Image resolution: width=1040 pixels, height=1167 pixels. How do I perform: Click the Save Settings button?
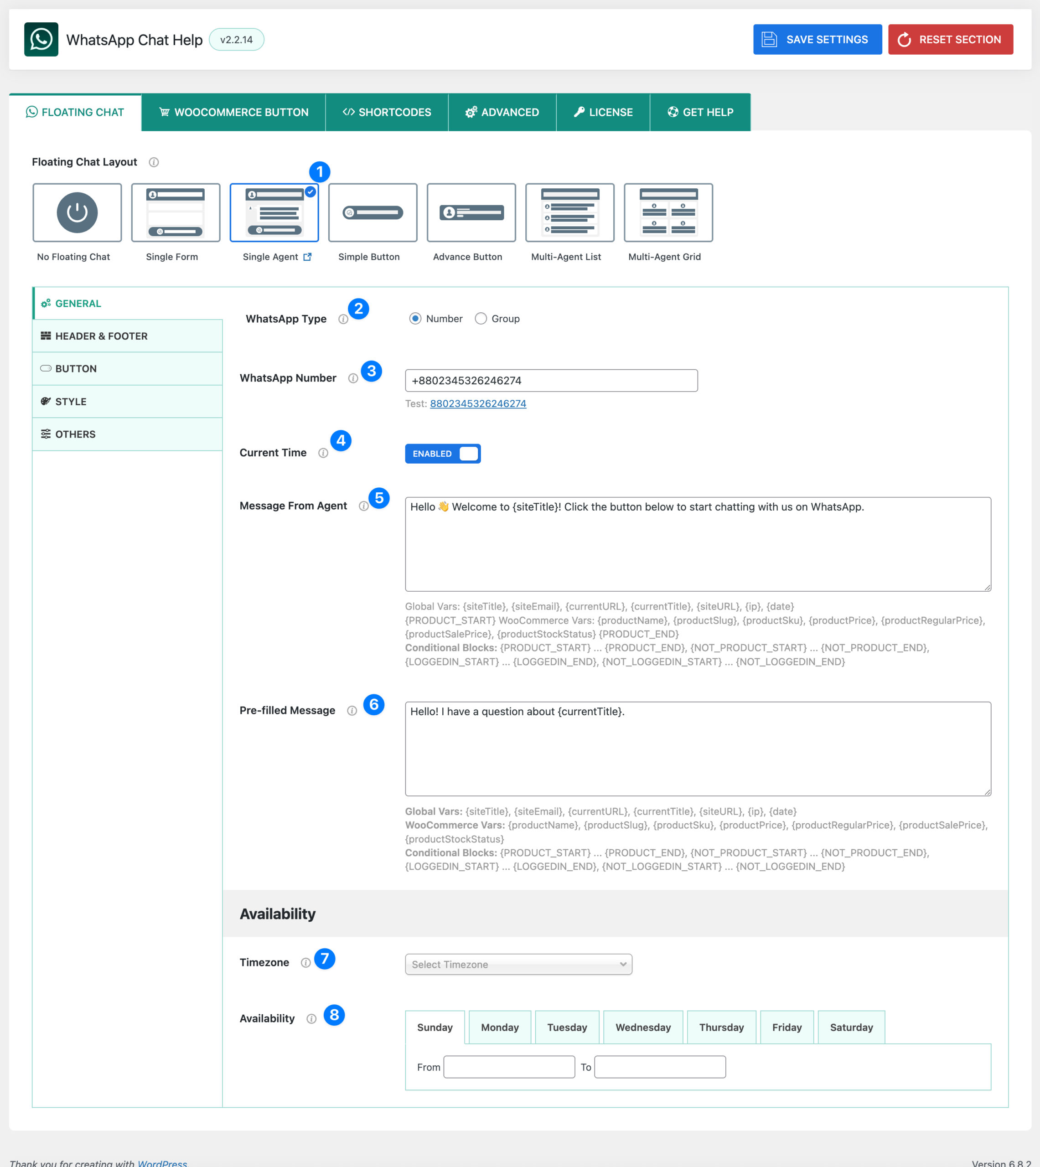pyautogui.click(x=817, y=39)
